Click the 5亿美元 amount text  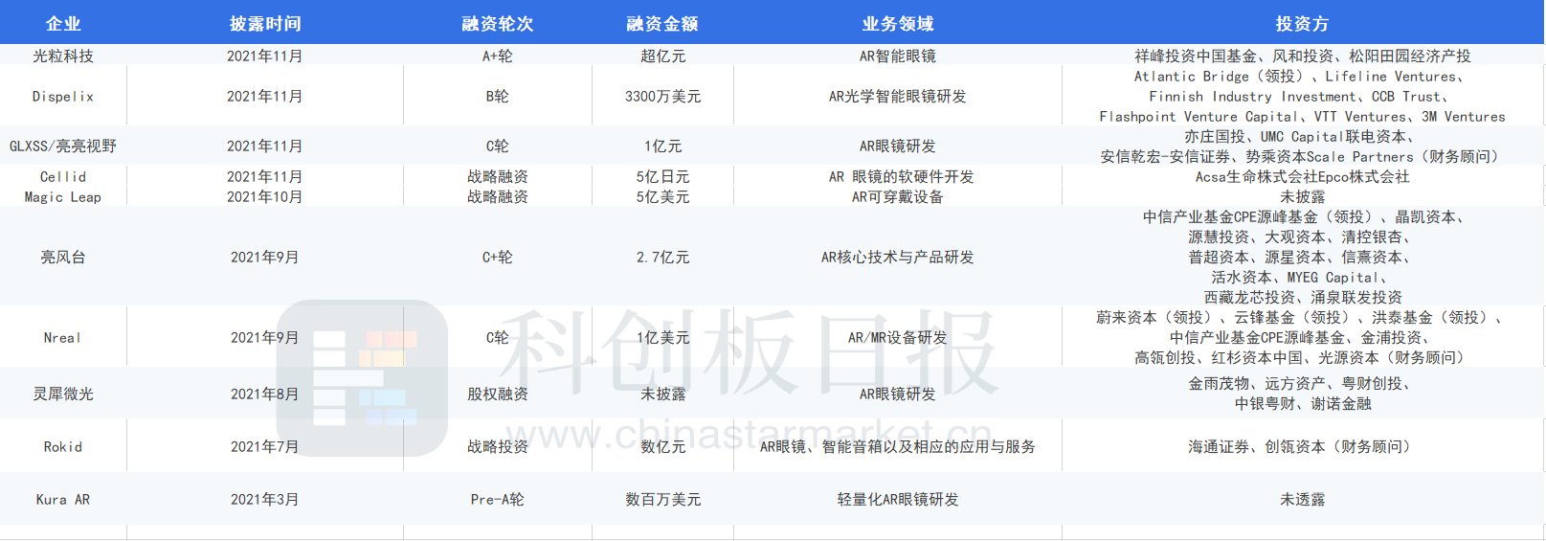662,197
